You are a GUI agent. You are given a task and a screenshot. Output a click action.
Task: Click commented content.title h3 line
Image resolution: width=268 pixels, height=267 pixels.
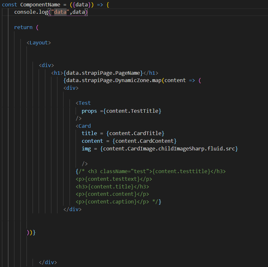point(112,187)
